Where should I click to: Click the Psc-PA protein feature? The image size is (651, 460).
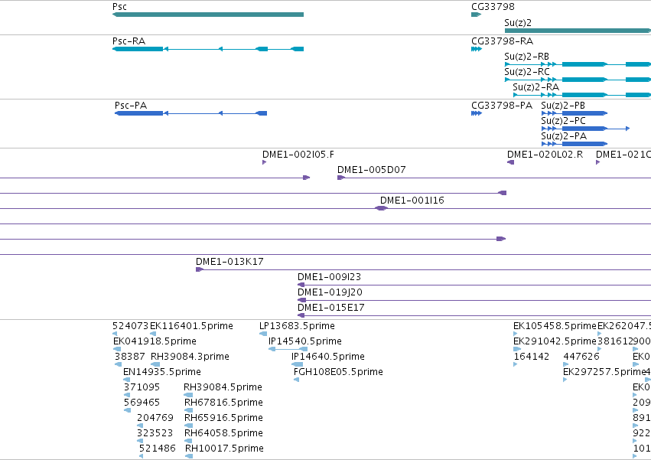(191, 113)
